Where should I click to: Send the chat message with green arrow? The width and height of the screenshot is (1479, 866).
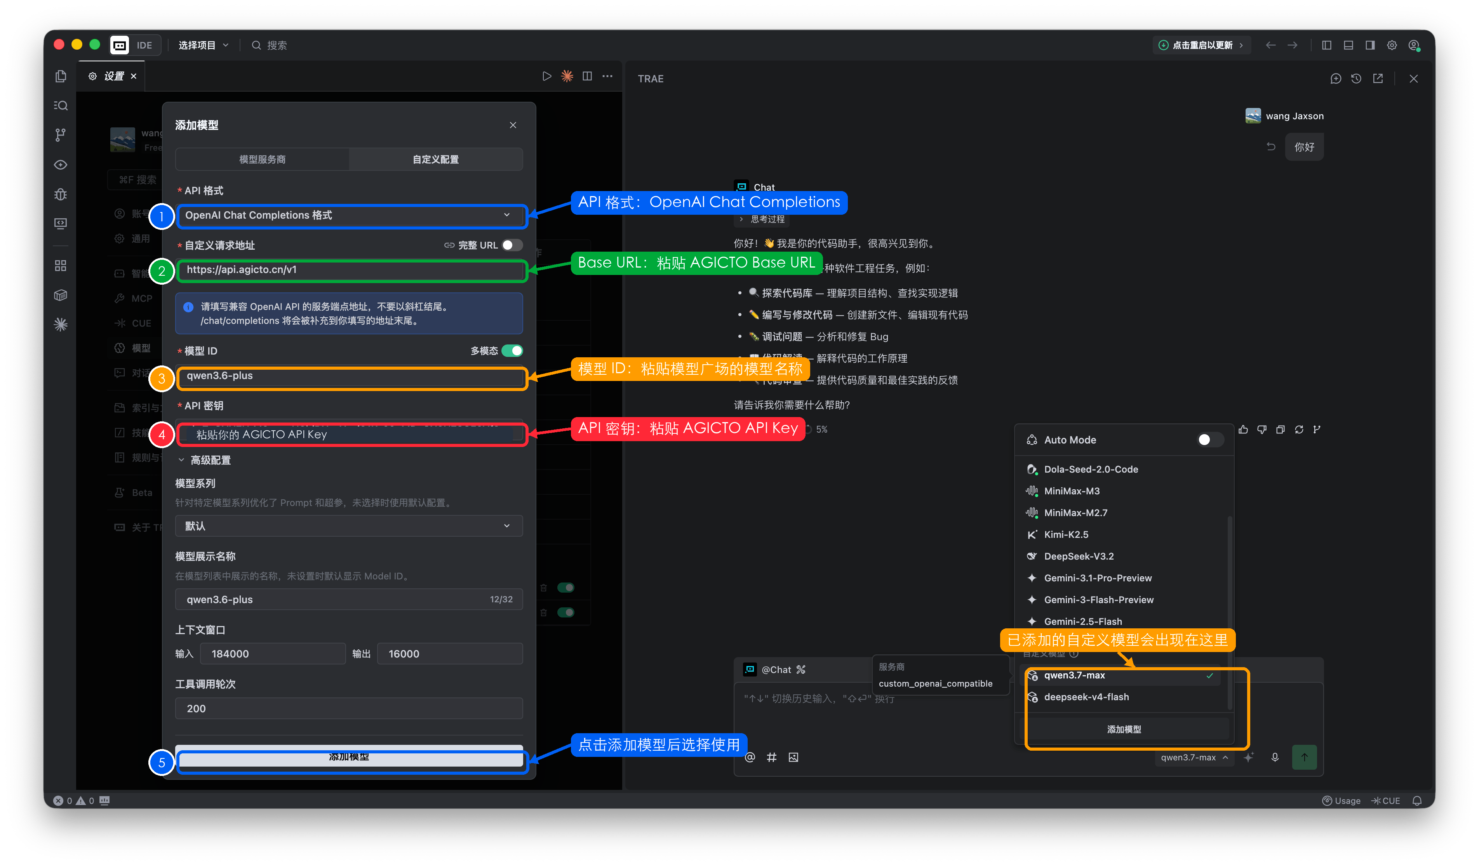1304,757
